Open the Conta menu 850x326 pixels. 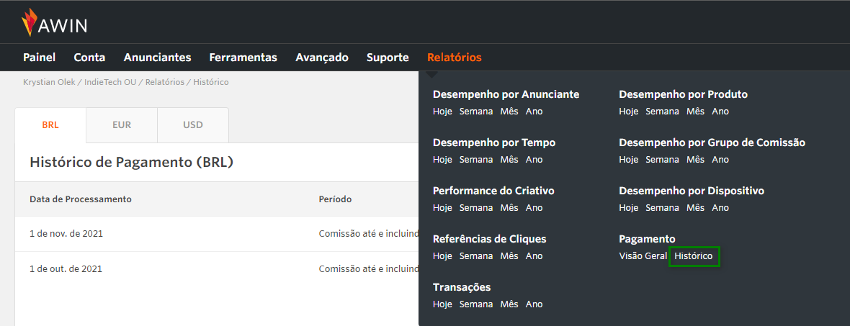89,58
